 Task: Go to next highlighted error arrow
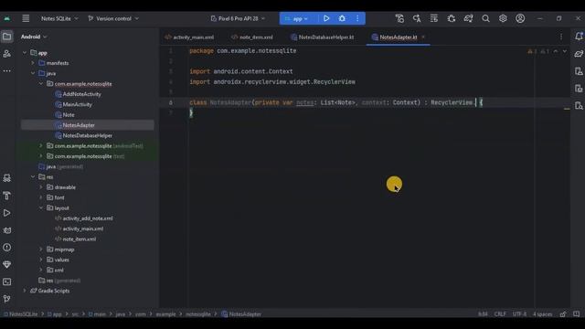click(x=565, y=51)
